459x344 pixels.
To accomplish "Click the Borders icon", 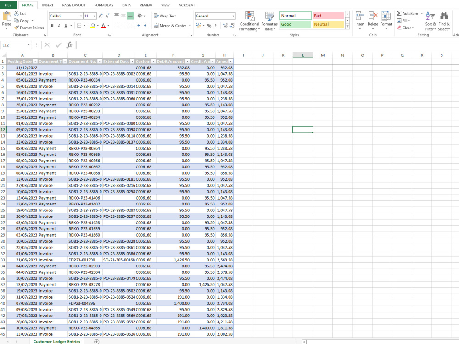I will [x=79, y=25].
